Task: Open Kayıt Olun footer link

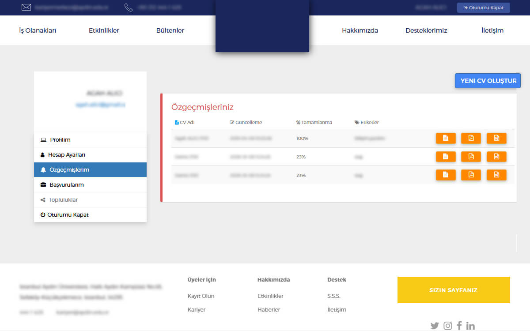Action: pos(201,296)
